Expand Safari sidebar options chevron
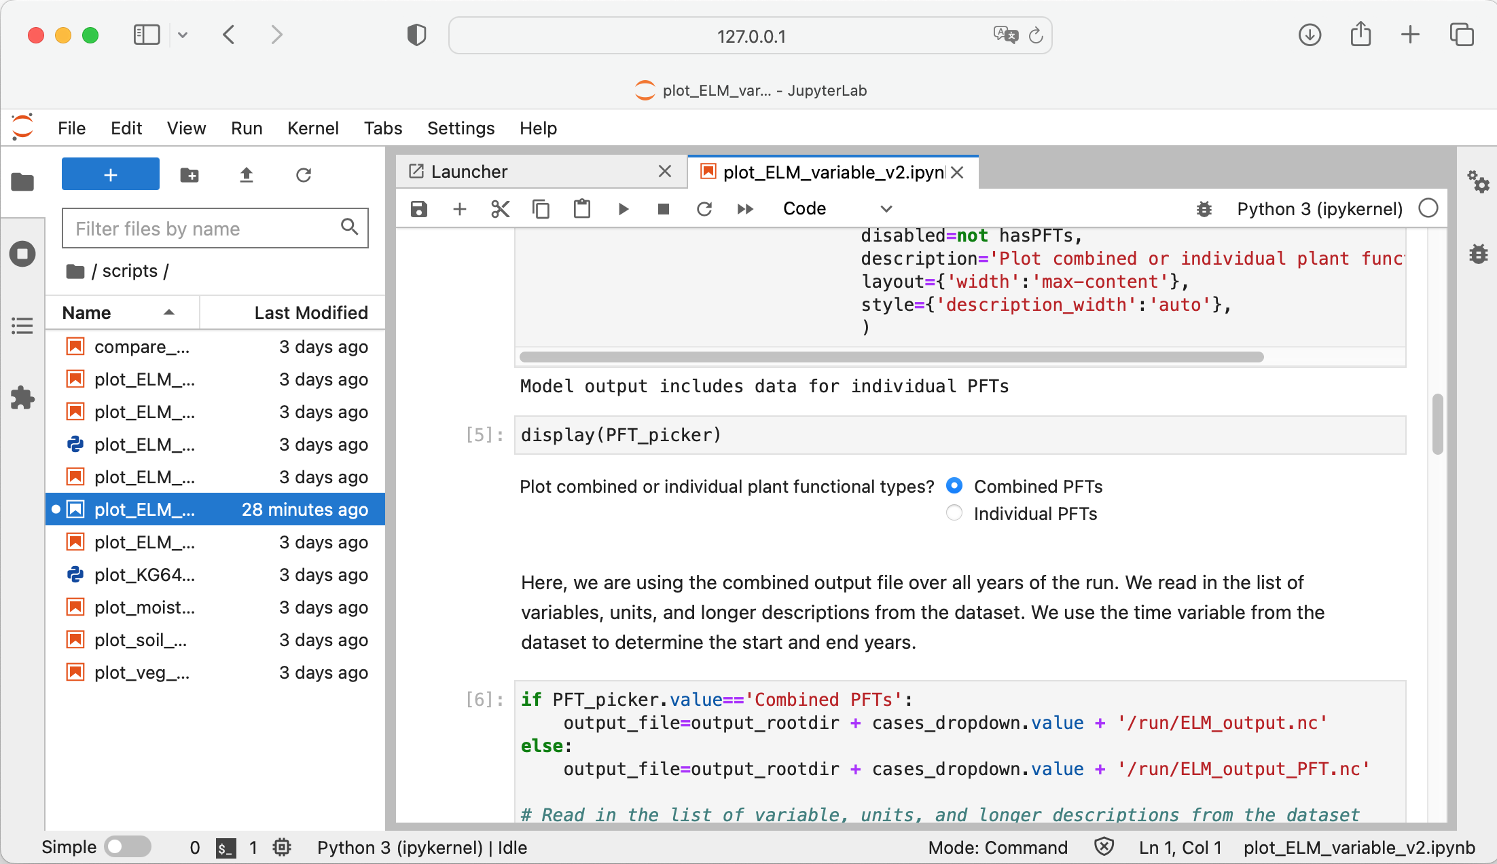Screen dimensions: 1497x864 click(x=183, y=35)
